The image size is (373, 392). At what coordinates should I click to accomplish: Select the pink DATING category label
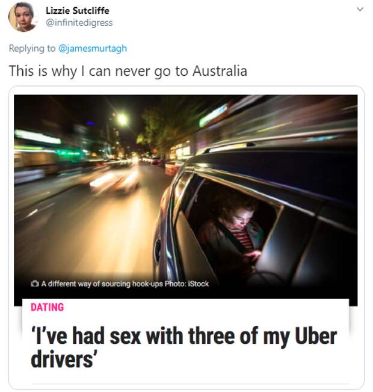[48, 307]
